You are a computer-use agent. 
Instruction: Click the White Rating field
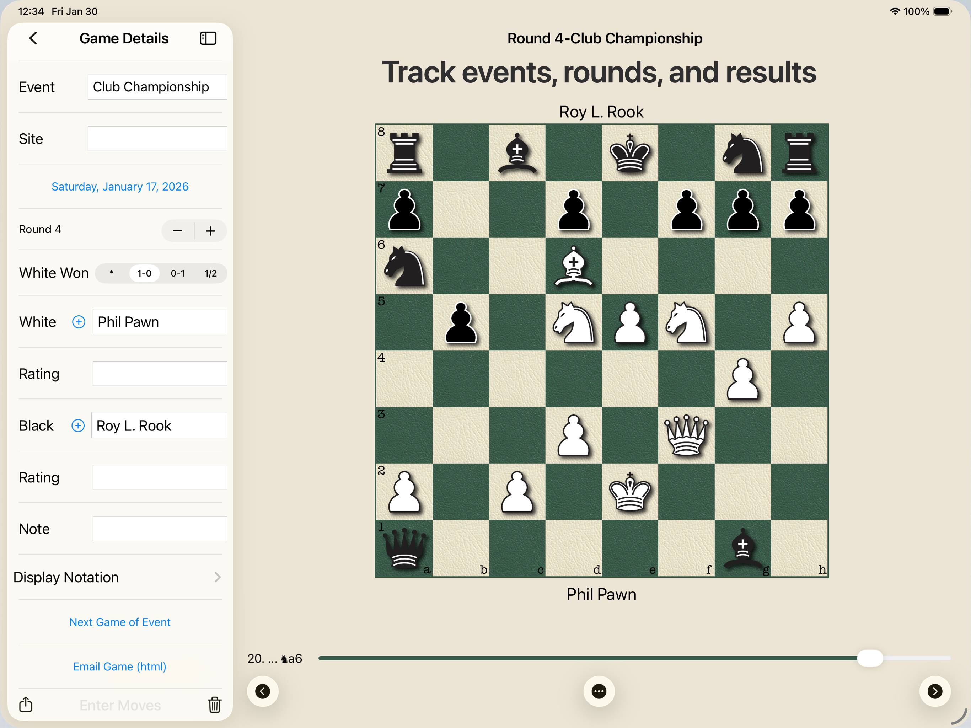tap(160, 374)
